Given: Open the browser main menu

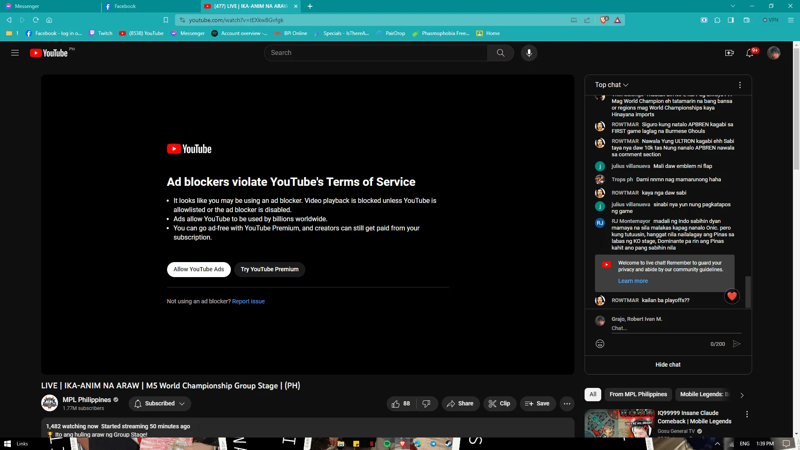Looking at the screenshot, I should coord(791,20).
